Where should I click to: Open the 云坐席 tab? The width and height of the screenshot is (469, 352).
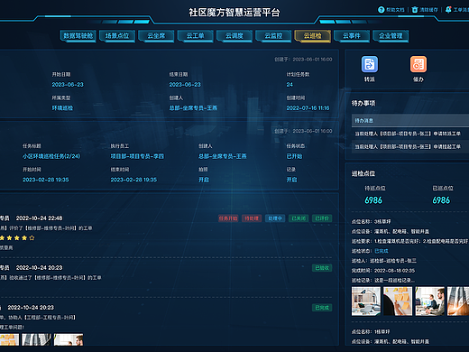[x=156, y=36]
